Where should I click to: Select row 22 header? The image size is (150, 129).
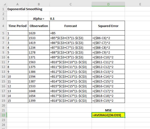[x=3, y=115]
